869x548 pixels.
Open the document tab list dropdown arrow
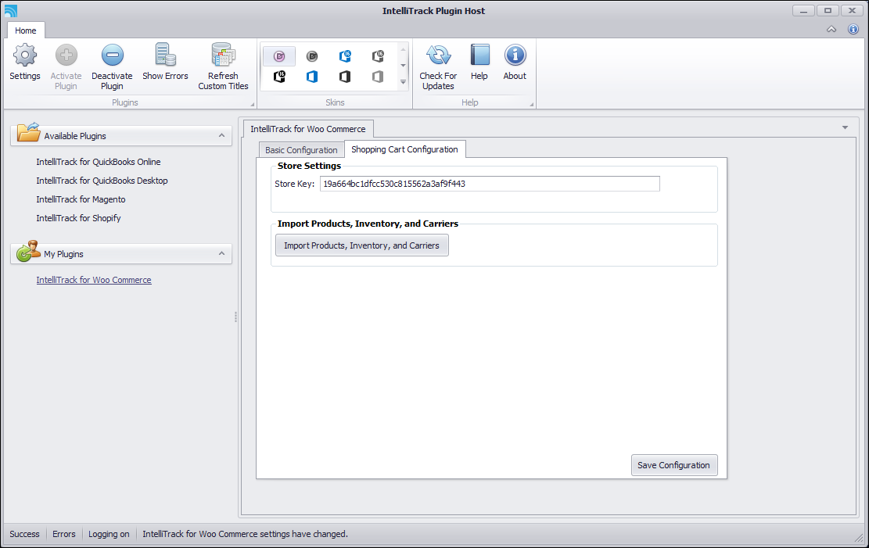846,127
